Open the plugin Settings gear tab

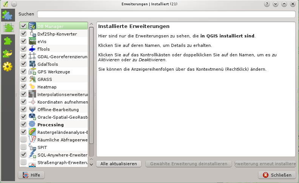click(x=8, y=67)
